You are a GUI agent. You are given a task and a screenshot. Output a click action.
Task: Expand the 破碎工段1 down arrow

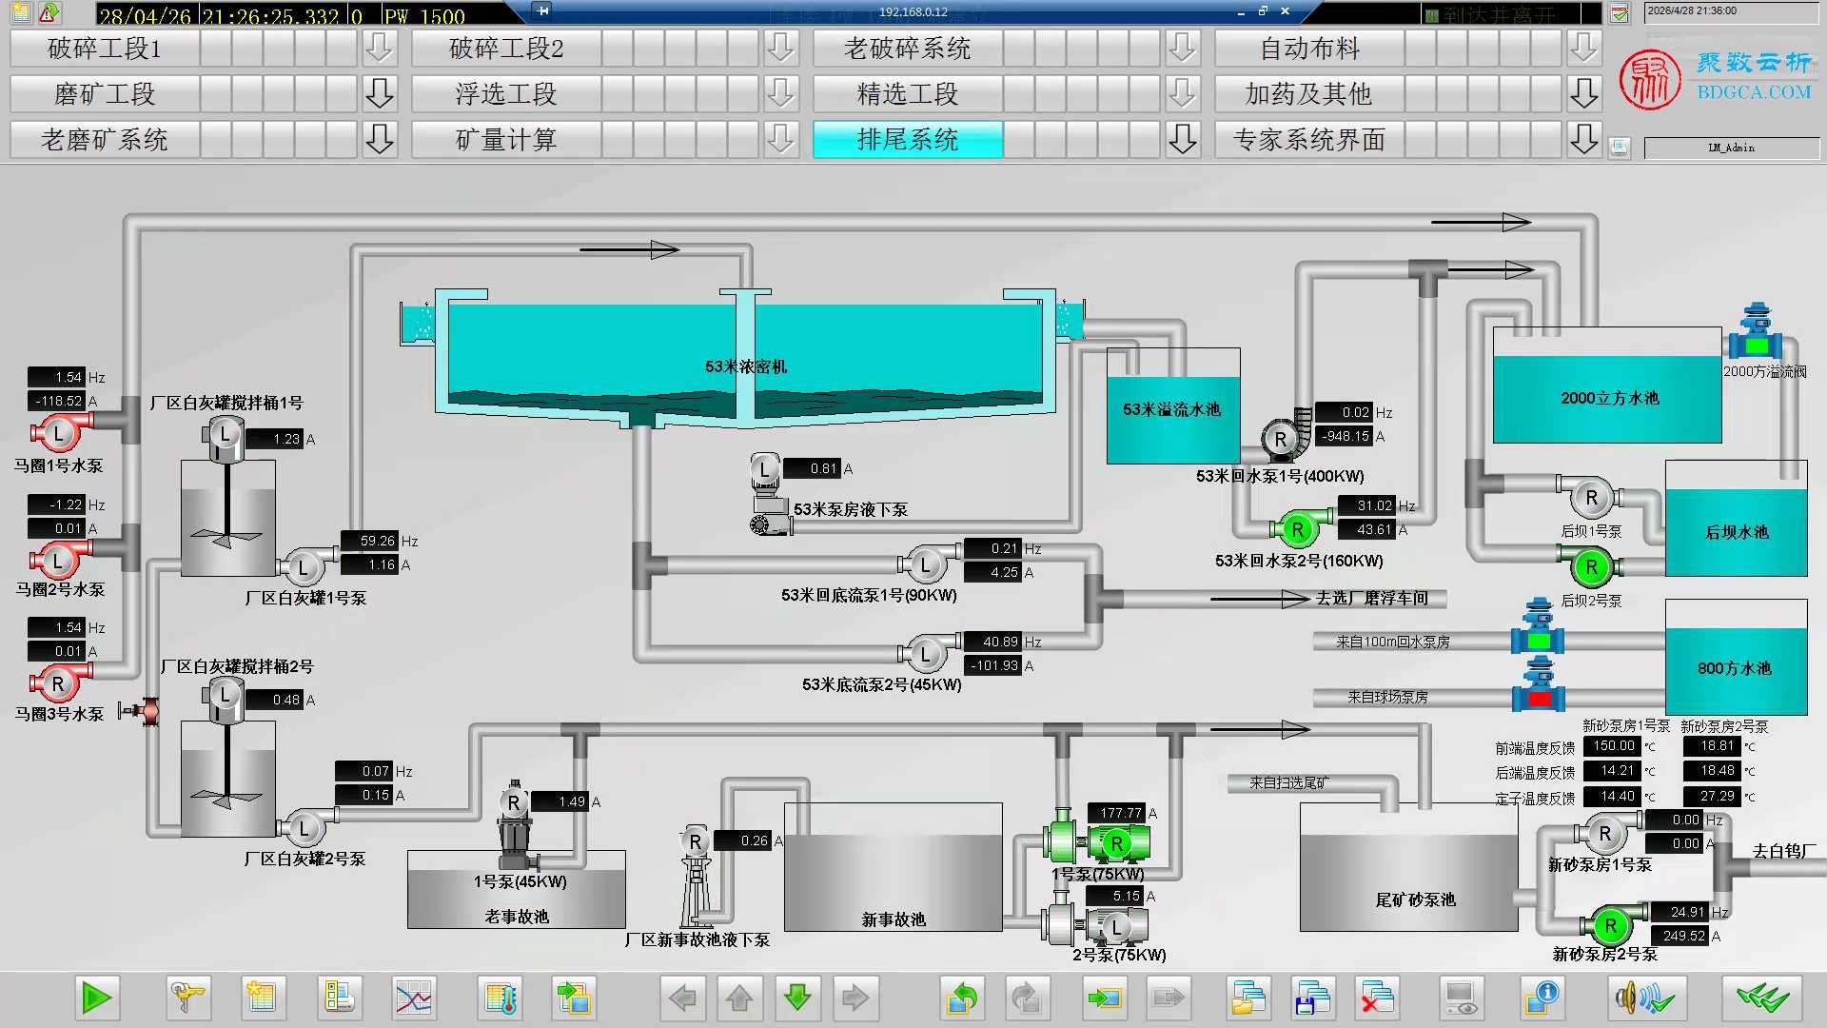380,48
